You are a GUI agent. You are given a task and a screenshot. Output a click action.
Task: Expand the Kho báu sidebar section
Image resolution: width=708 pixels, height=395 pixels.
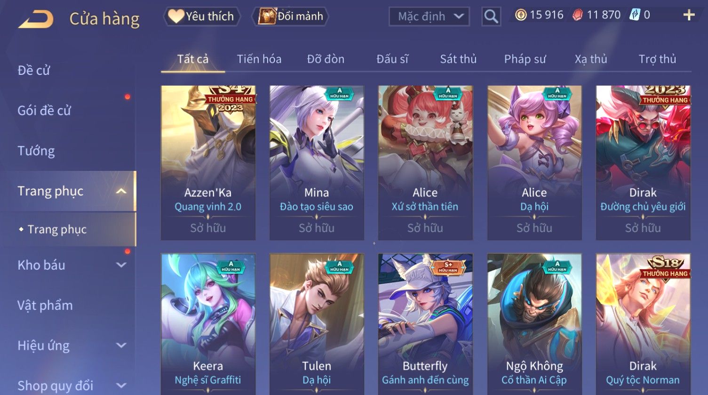tap(121, 265)
